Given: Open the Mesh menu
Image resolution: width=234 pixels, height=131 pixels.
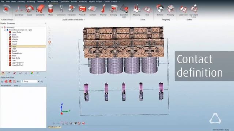Looking at the screenshot, I should 14,1.
